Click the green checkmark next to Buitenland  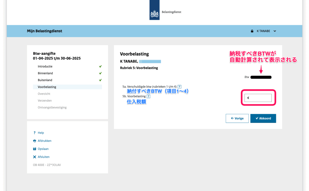click(x=100, y=80)
